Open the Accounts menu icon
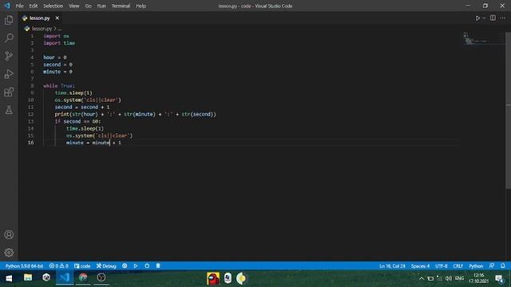The image size is (511, 287). pyautogui.click(x=9, y=234)
